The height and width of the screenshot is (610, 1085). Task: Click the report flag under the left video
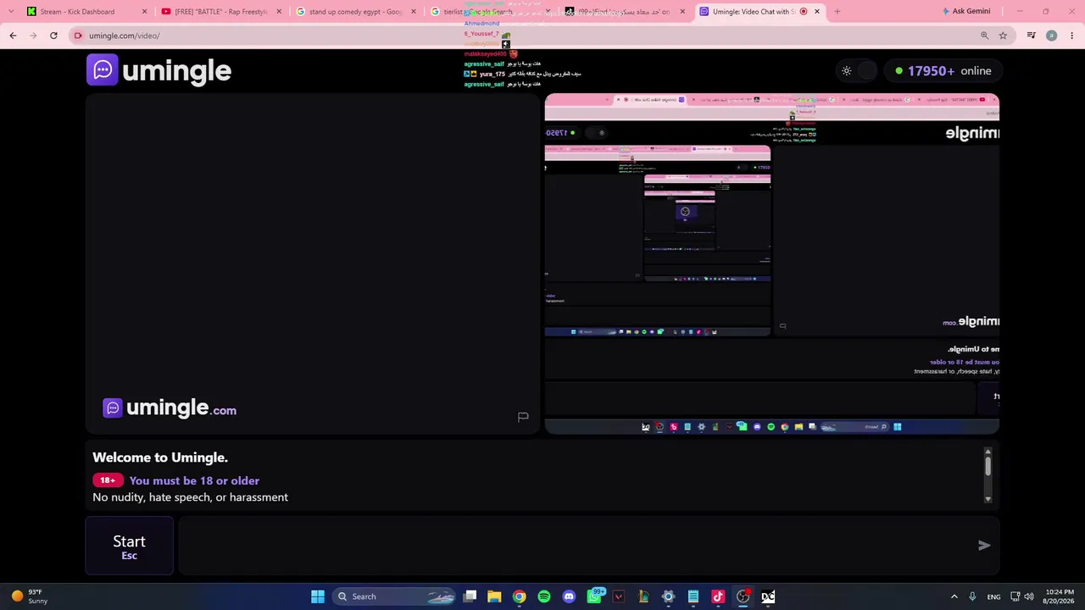pos(523,417)
